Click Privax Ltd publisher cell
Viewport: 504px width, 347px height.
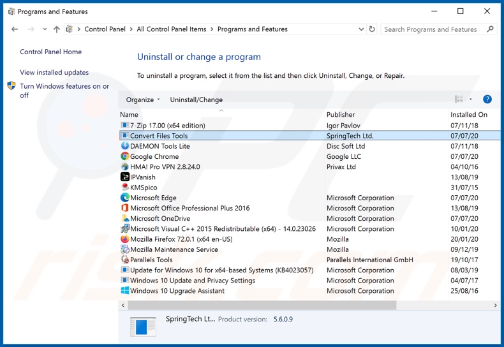[341, 166]
